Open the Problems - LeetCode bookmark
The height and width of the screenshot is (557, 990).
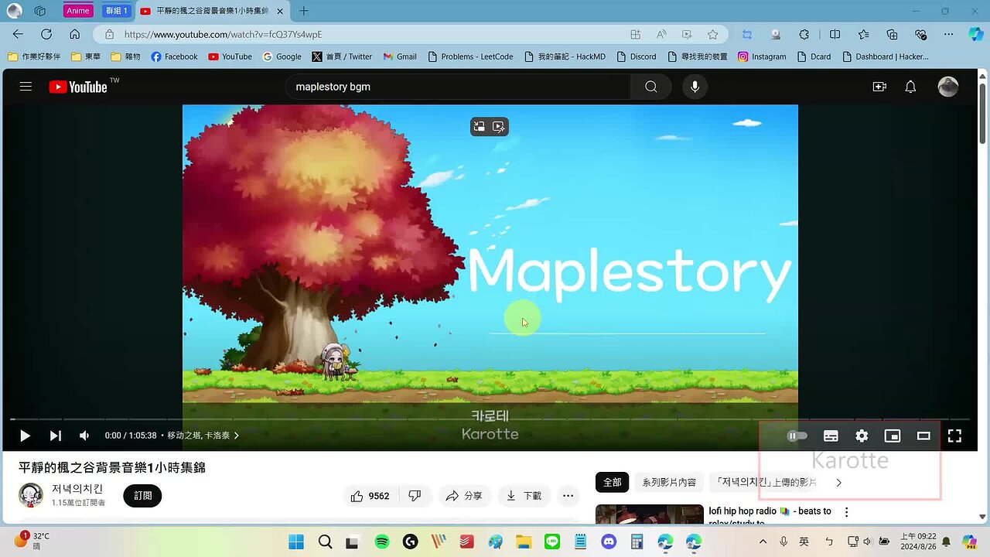pos(470,56)
